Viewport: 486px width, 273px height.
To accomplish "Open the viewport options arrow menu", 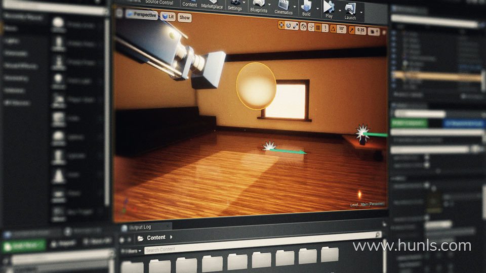I will coord(119,13).
